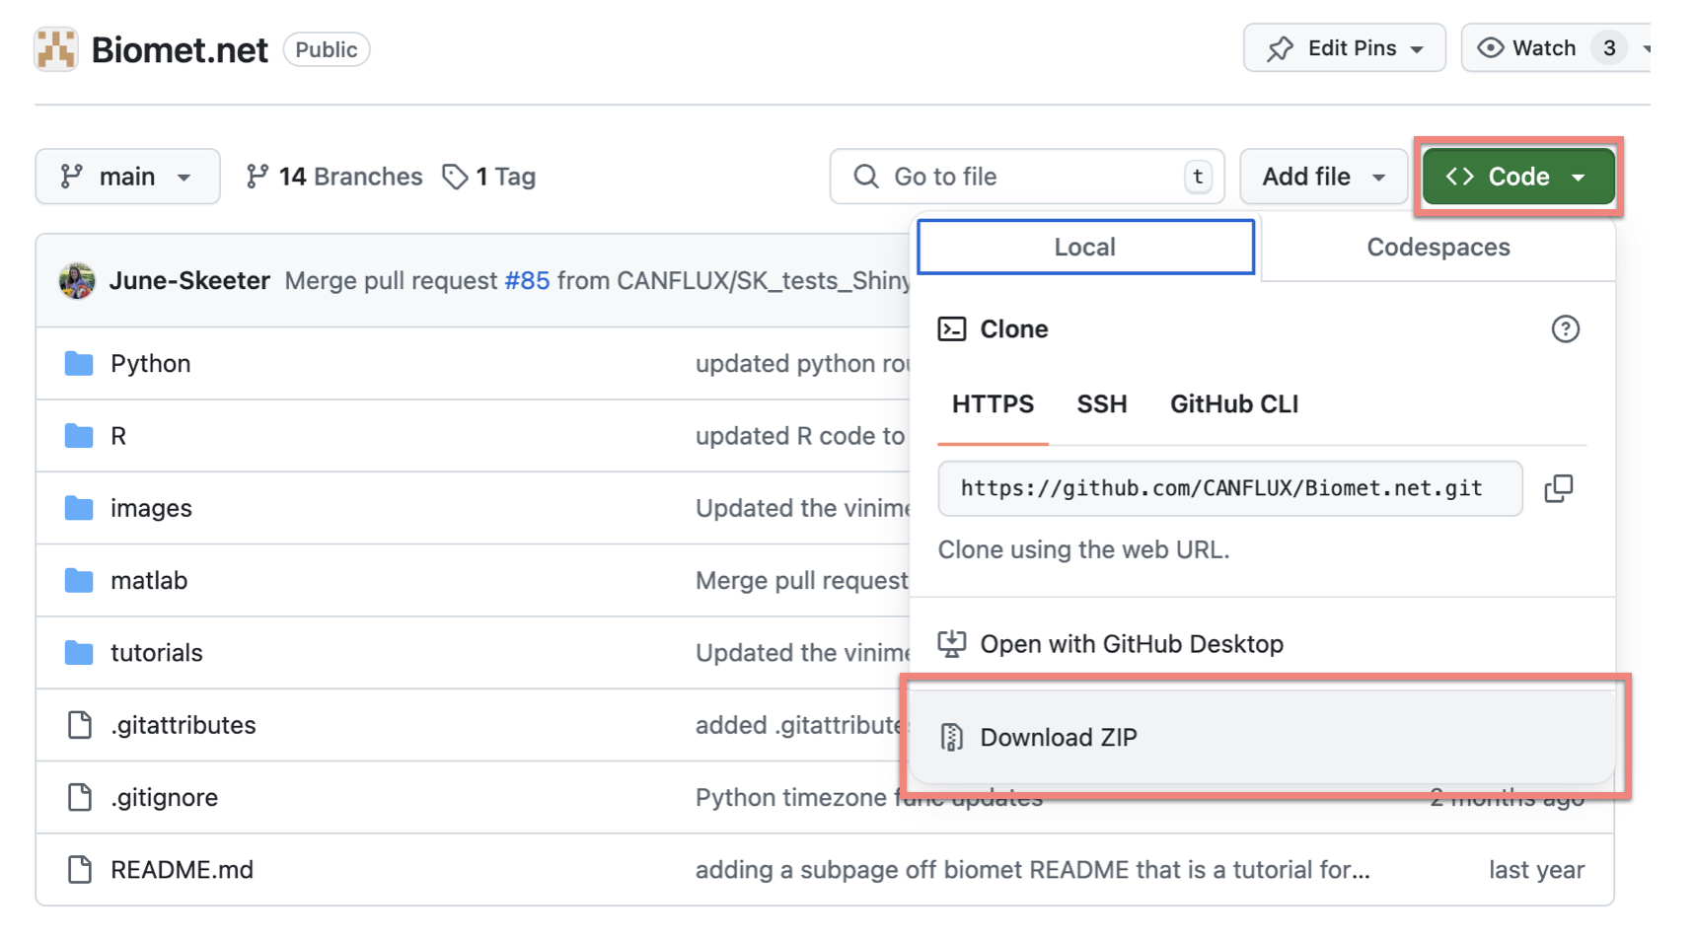The height and width of the screenshot is (941, 1695).
Task: Click the zip file icon
Action: [952, 738]
